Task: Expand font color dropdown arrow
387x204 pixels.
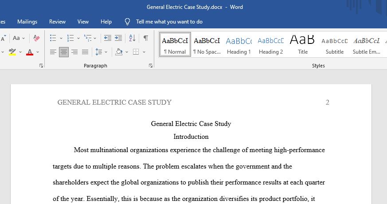Action: 38,52
